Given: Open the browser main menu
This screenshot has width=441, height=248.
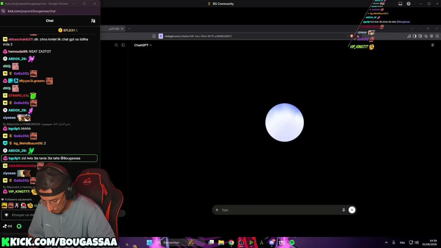Looking at the screenshot, I should [x=437, y=36].
